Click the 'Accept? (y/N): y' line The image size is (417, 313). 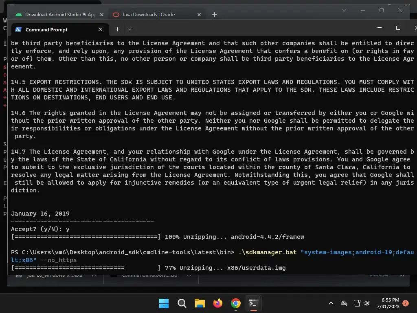(40, 229)
